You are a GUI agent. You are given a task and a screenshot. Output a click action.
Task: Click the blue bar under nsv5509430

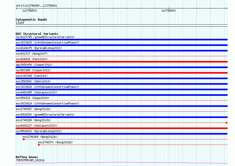pos(121,134)
